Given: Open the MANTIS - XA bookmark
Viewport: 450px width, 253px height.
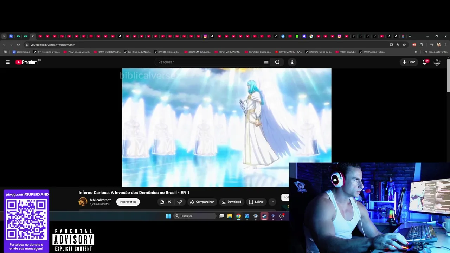Looking at the screenshot, I should (288, 52).
